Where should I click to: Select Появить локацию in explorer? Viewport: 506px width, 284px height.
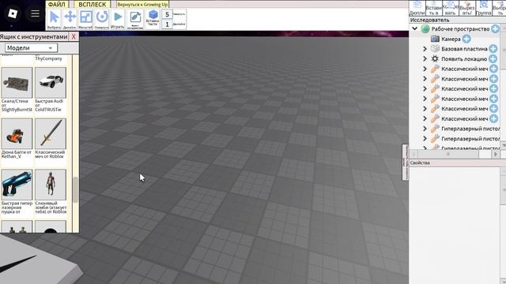[464, 59]
